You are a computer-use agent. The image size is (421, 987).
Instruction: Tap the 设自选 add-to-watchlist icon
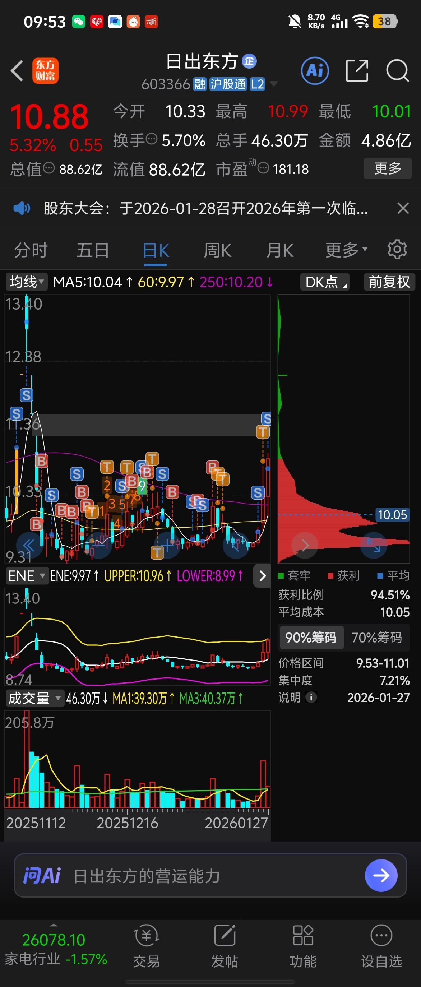coord(381,936)
